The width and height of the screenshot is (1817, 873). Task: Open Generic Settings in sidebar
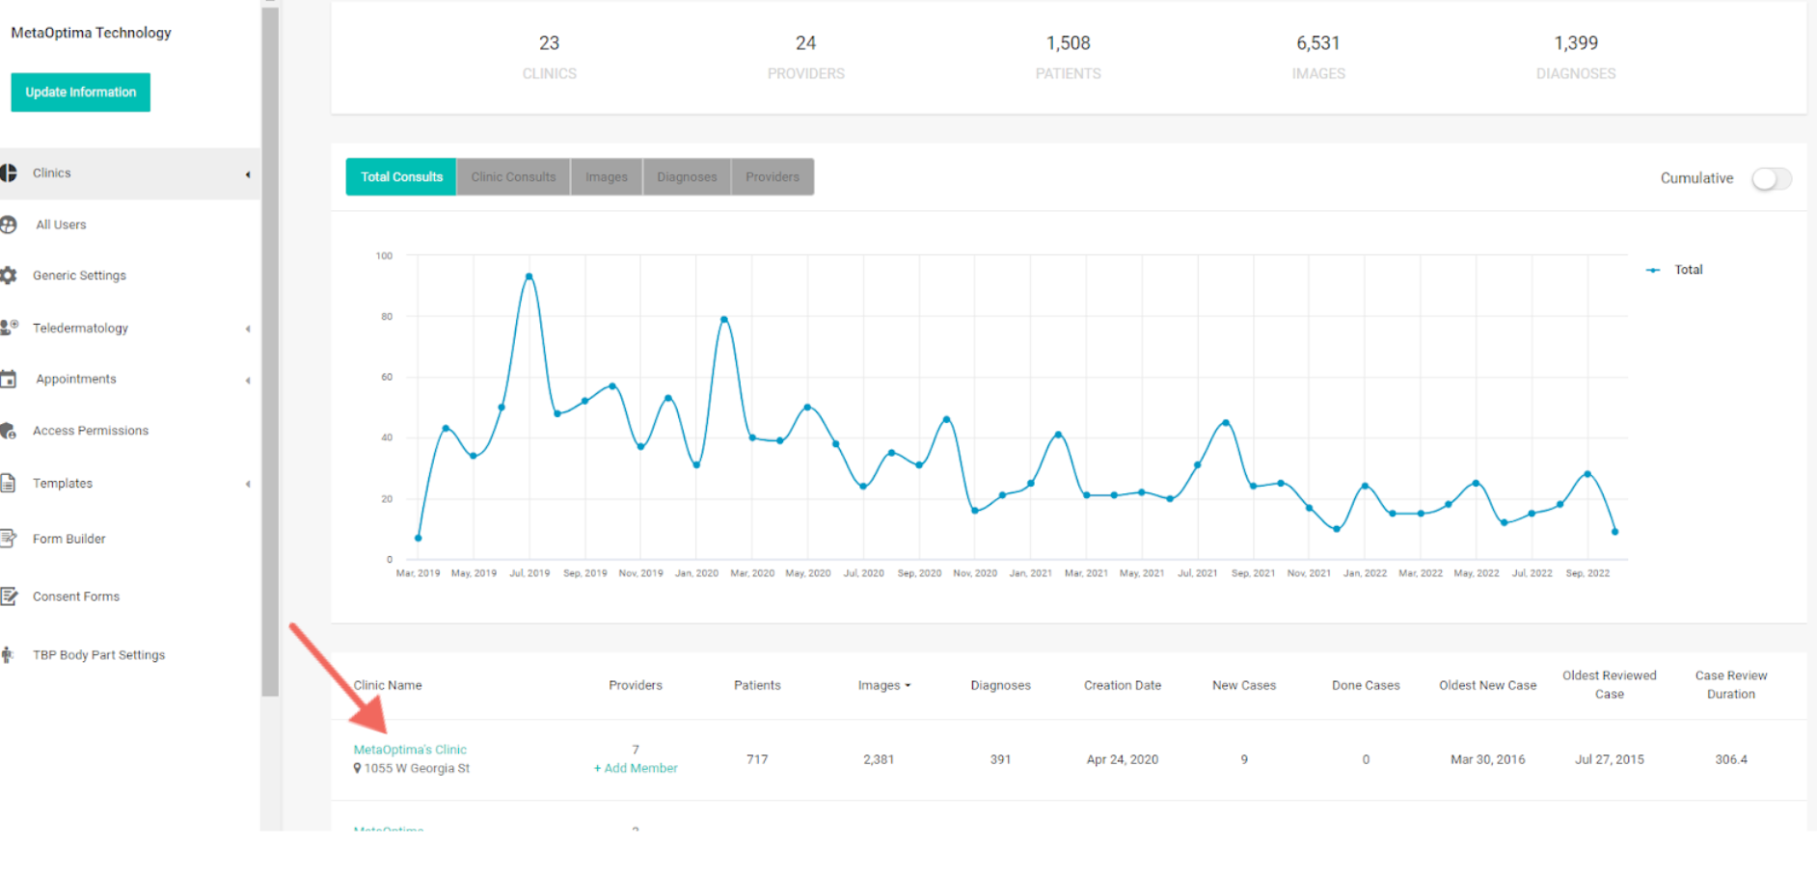click(79, 276)
